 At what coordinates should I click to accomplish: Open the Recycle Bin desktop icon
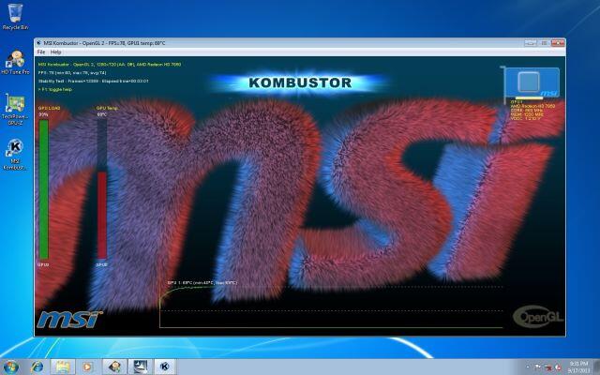coord(15,16)
